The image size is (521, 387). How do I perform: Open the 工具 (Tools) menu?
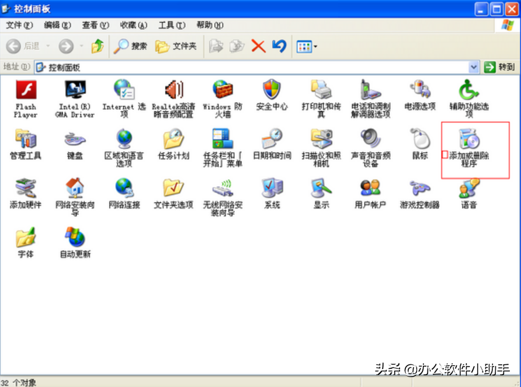[x=172, y=25]
